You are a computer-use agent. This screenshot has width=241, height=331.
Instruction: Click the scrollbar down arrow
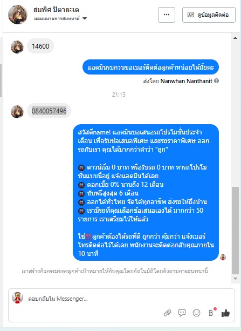pyautogui.click(x=235, y=279)
